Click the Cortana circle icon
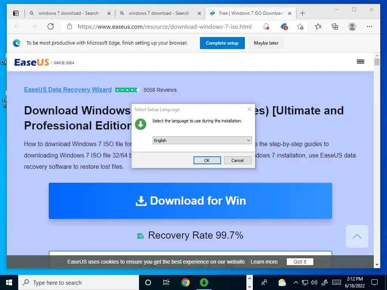 pos(148,282)
